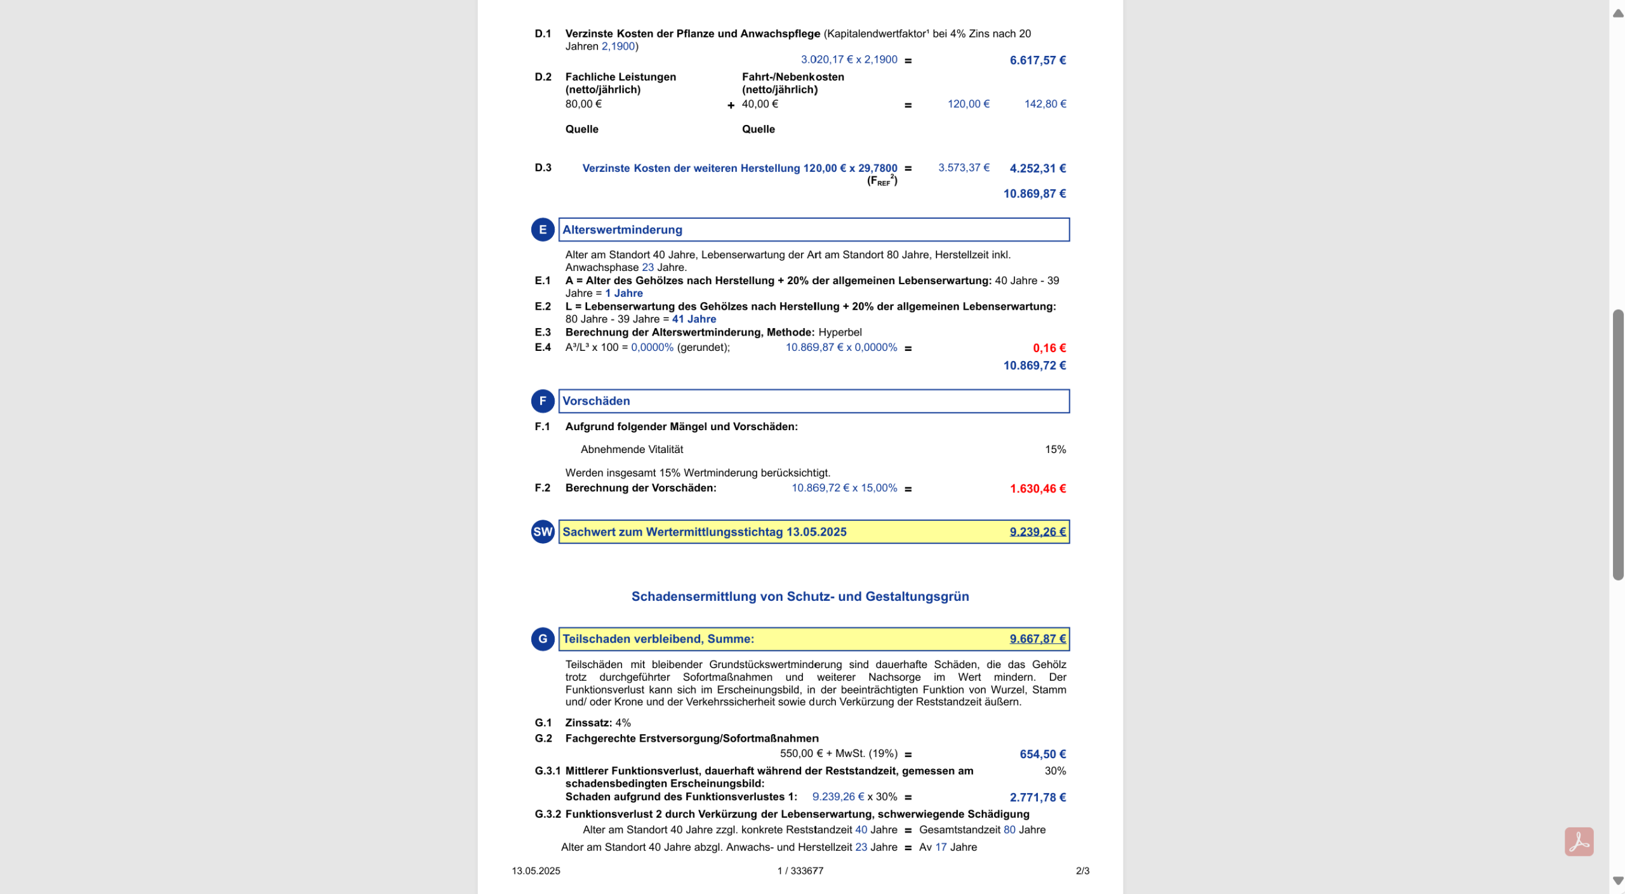Click the vertical scrollbar thumb

pyautogui.click(x=1618, y=445)
